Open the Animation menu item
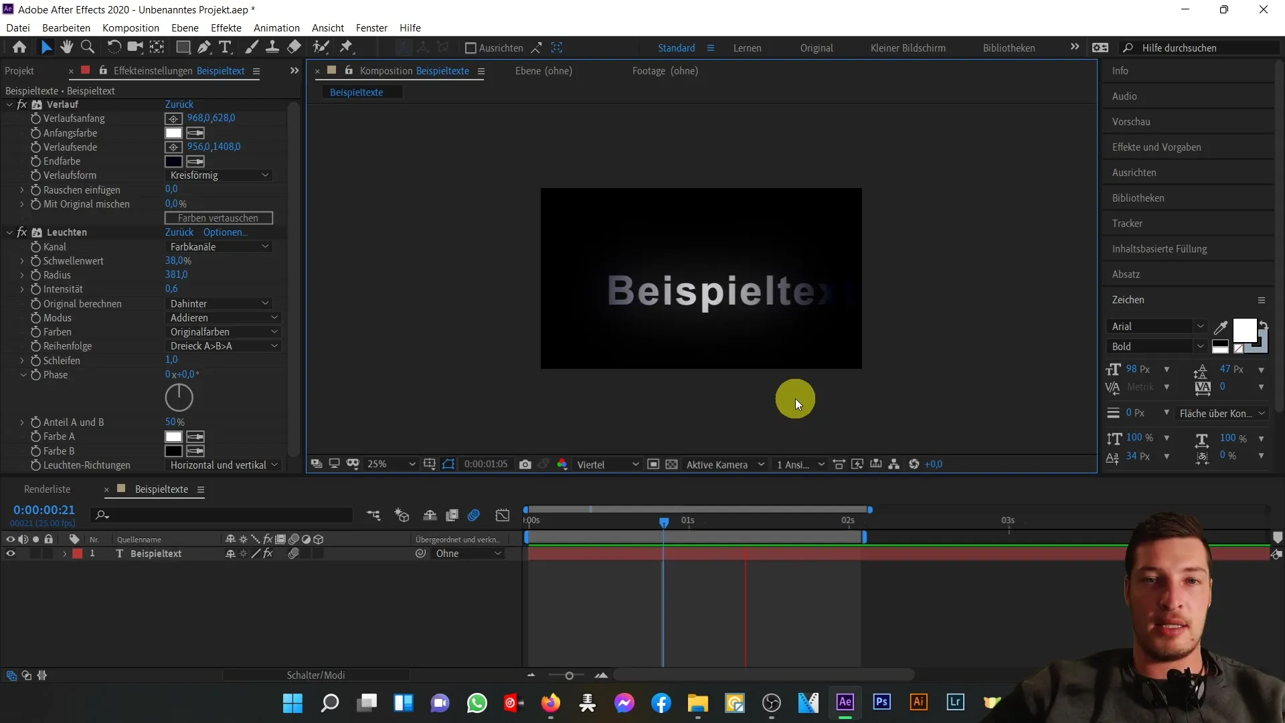Screen dimensions: 1285x723 click(x=276, y=27)
